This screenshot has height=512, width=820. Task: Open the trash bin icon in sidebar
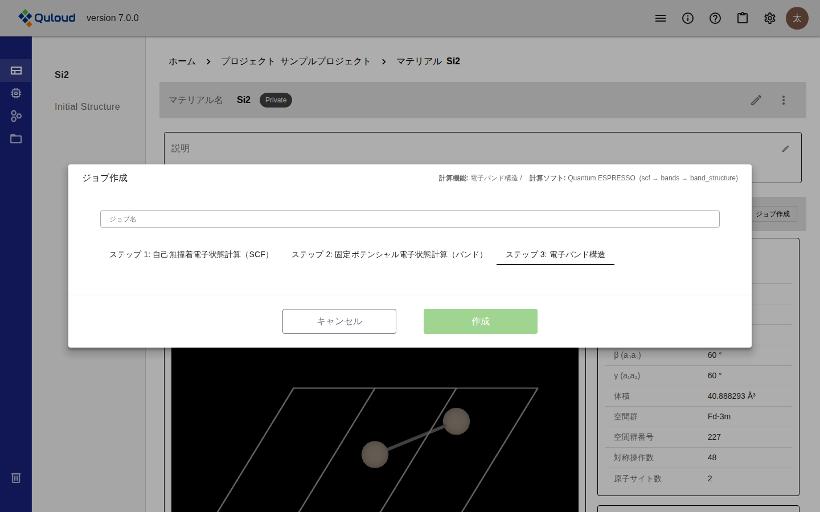coord(16,478)
